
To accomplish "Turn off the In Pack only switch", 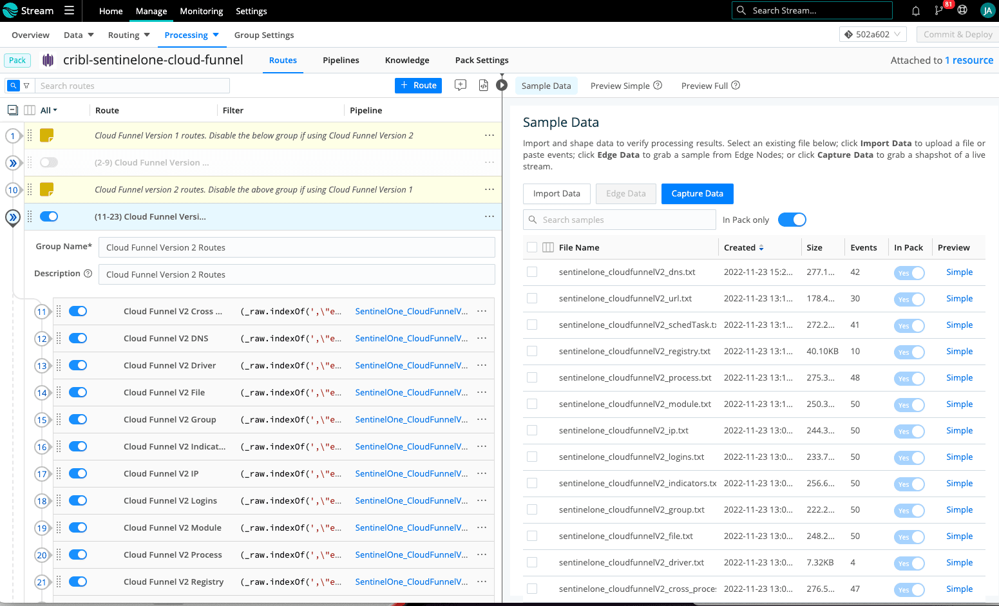I will click(792, 220).
